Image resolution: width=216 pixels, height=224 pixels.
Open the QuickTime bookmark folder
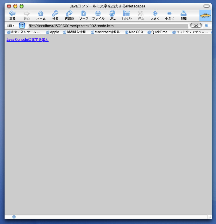coord(157,32)
